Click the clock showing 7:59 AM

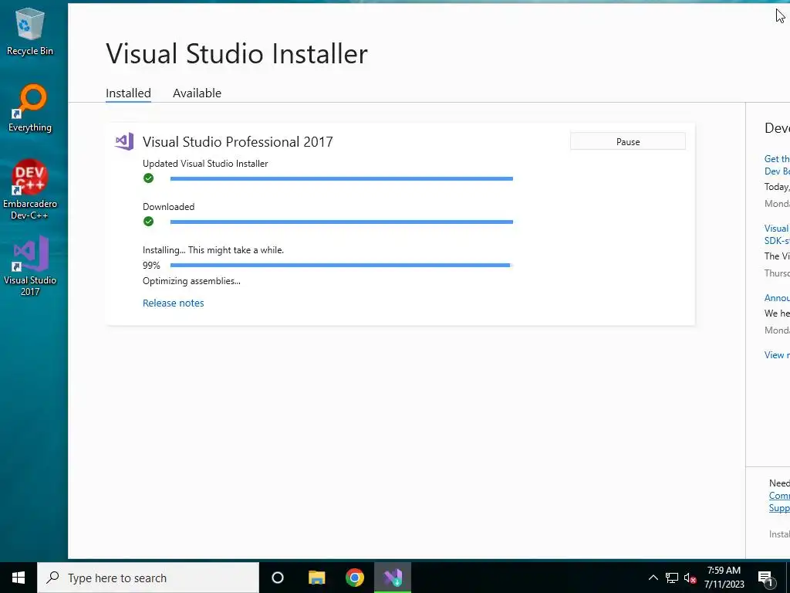coord(724,578)
